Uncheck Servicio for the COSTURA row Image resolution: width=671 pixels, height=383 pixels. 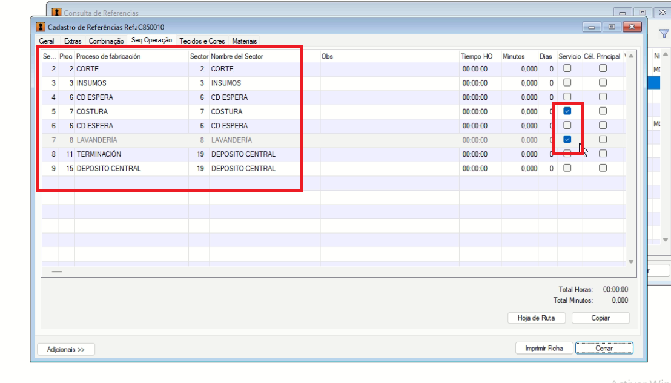click(567, 111)
